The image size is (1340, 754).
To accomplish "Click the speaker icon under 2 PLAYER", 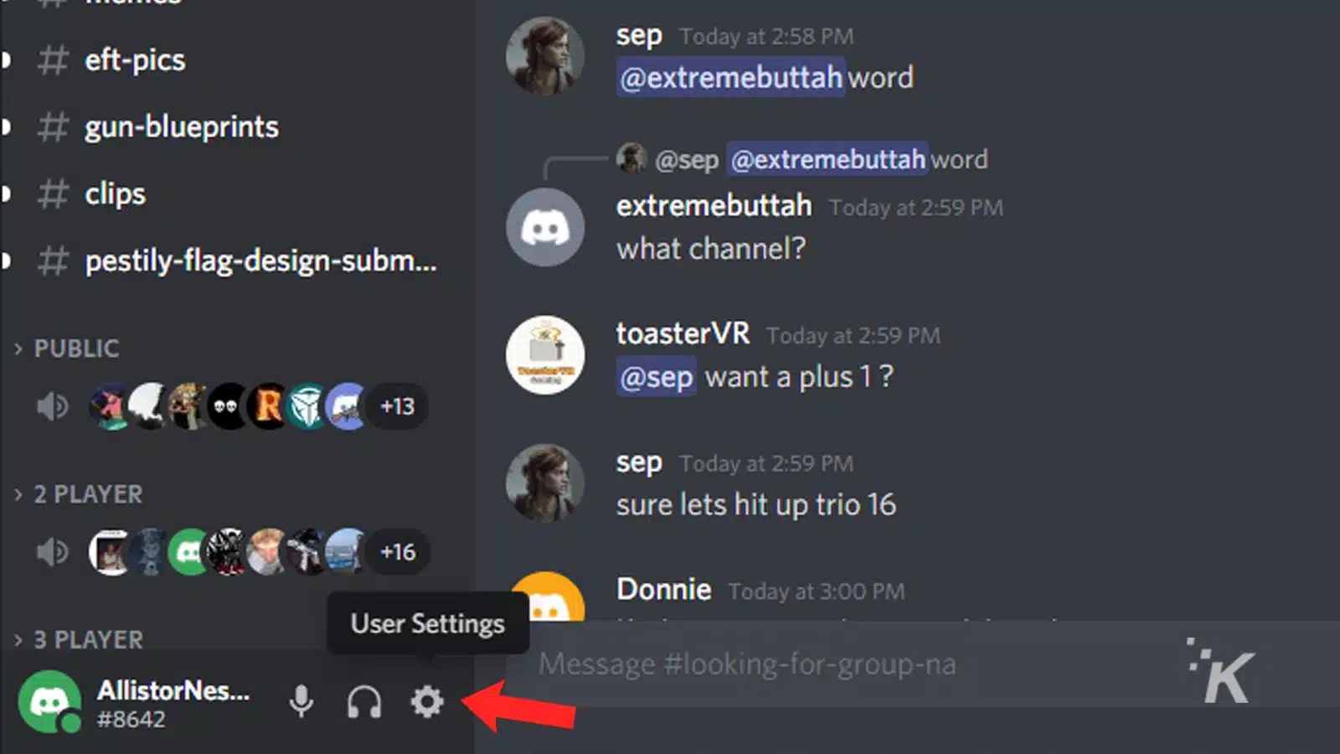I will [52, 551].
